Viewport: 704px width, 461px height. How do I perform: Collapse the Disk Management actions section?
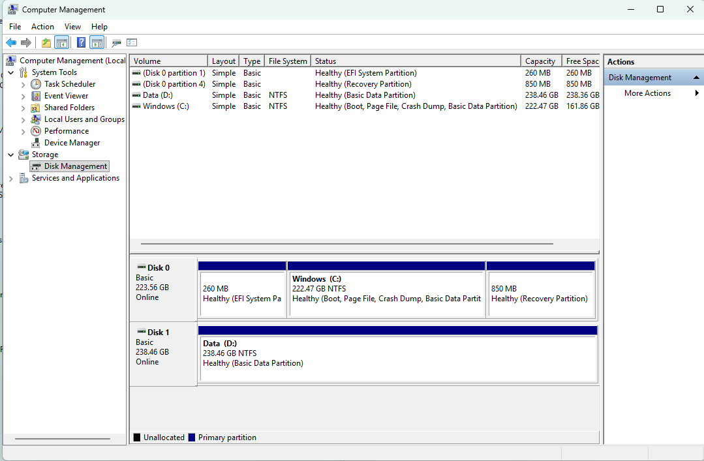pyautogui.click(x=696, y=78)
